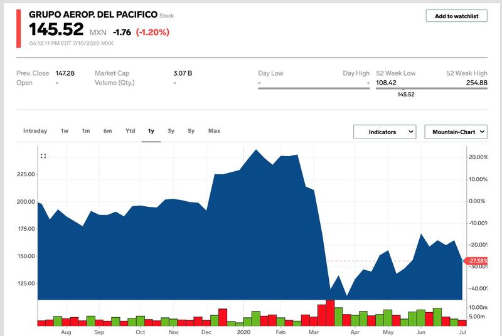
Task: Click the 3.07 B market cap value
Action: 183,73
